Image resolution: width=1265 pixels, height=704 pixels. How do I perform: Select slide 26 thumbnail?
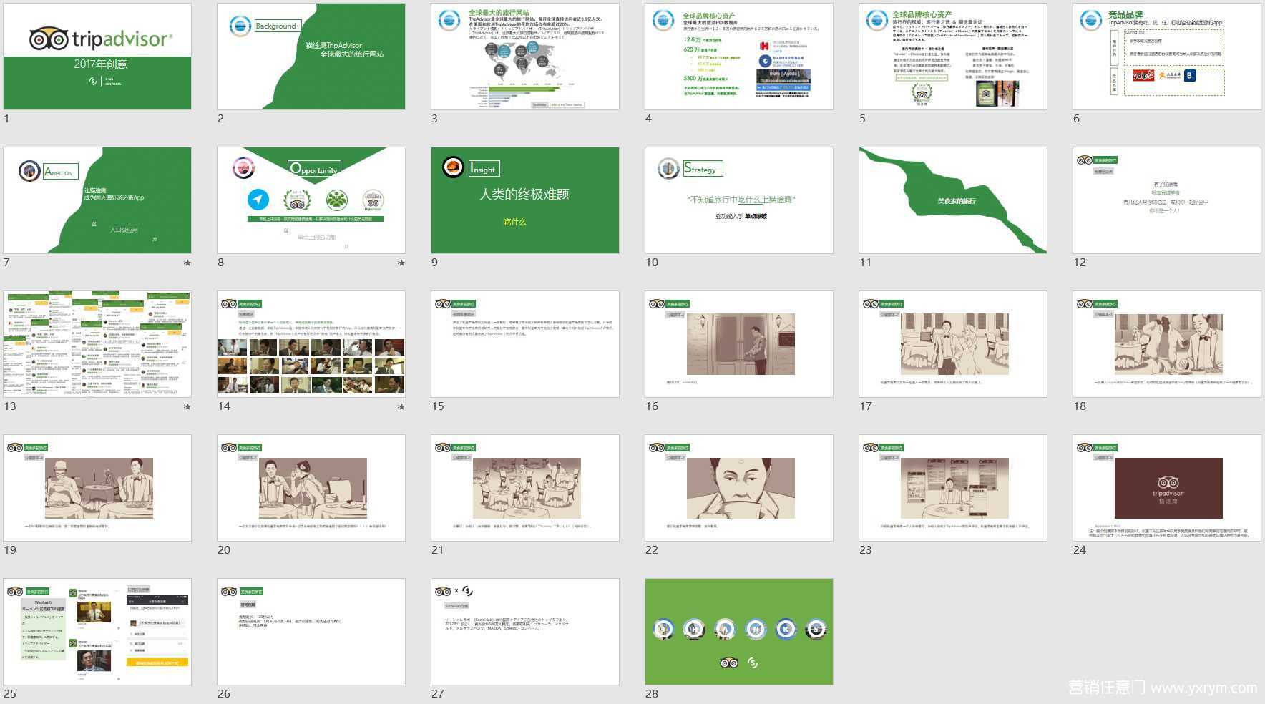(311, 632)
